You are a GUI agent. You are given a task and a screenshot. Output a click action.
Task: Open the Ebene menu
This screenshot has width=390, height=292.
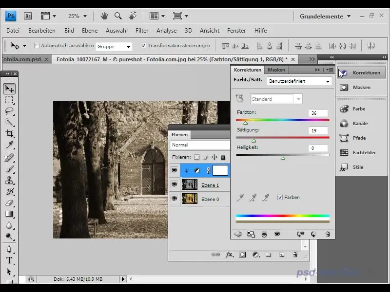pyautogui.click(x=90, y=31)
